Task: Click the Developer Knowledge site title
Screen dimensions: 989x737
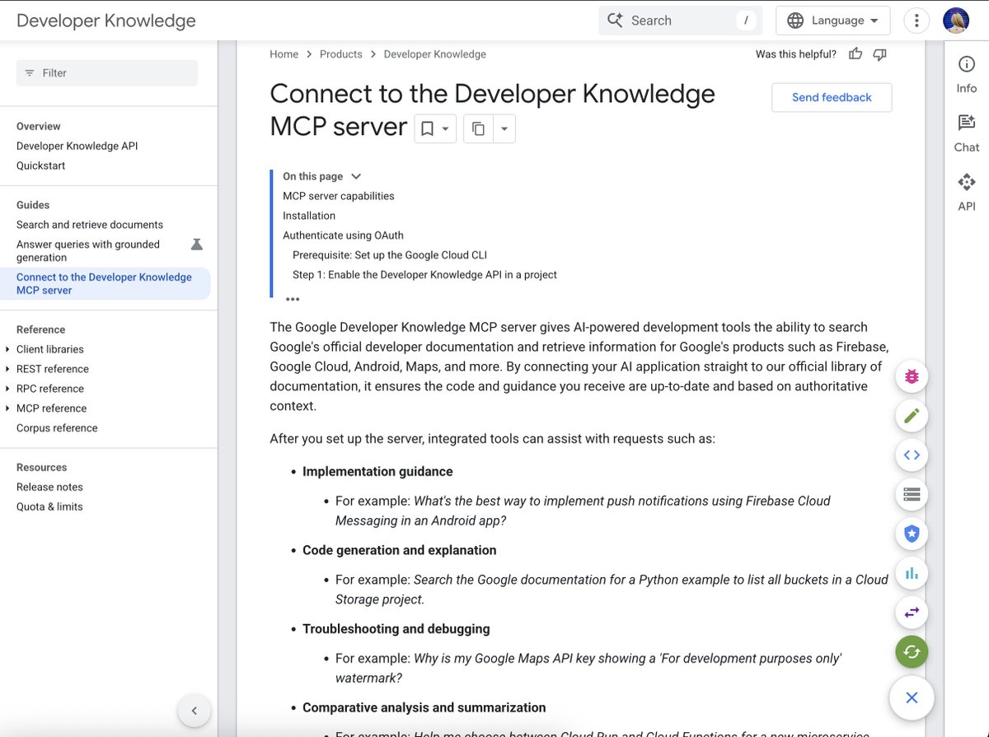Action: [x=106, y=21]
